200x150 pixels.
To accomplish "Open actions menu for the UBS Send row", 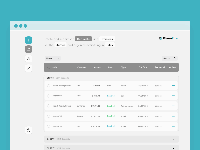I will tap(173, 86).
